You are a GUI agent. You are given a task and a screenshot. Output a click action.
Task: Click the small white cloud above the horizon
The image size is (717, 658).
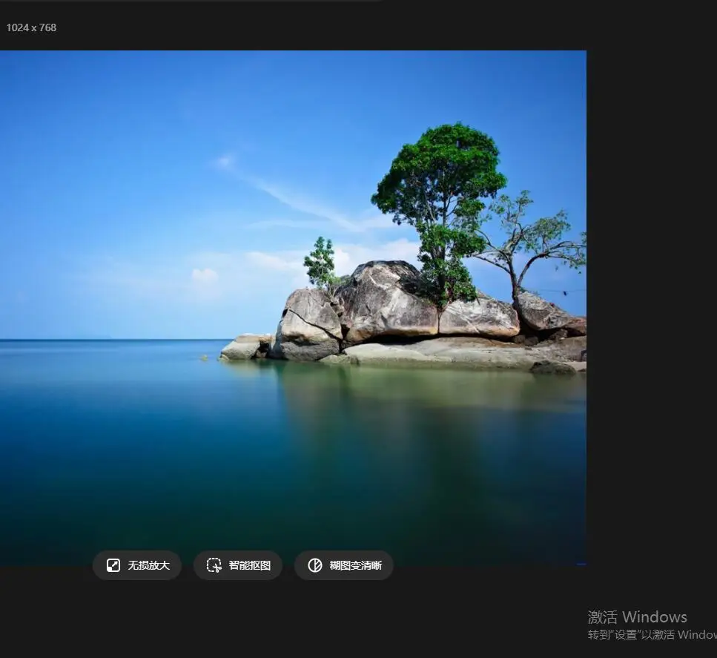[x=205, y=275]
